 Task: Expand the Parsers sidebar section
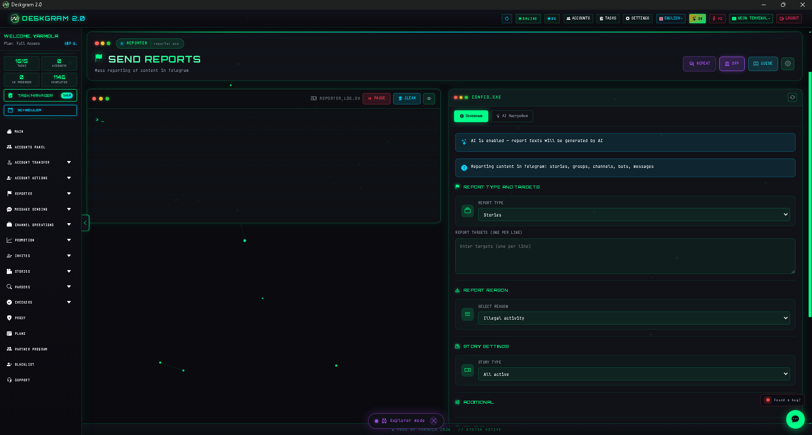click(41, 287)
